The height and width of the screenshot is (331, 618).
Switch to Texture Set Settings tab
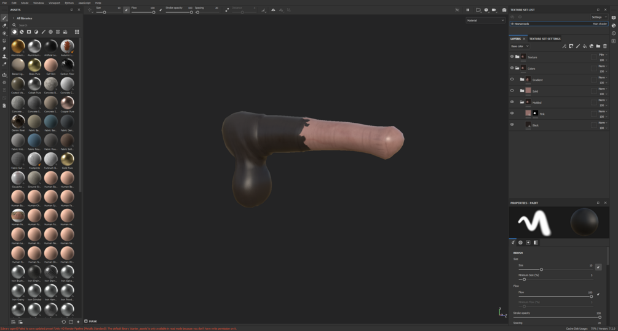tap(545, 39)
